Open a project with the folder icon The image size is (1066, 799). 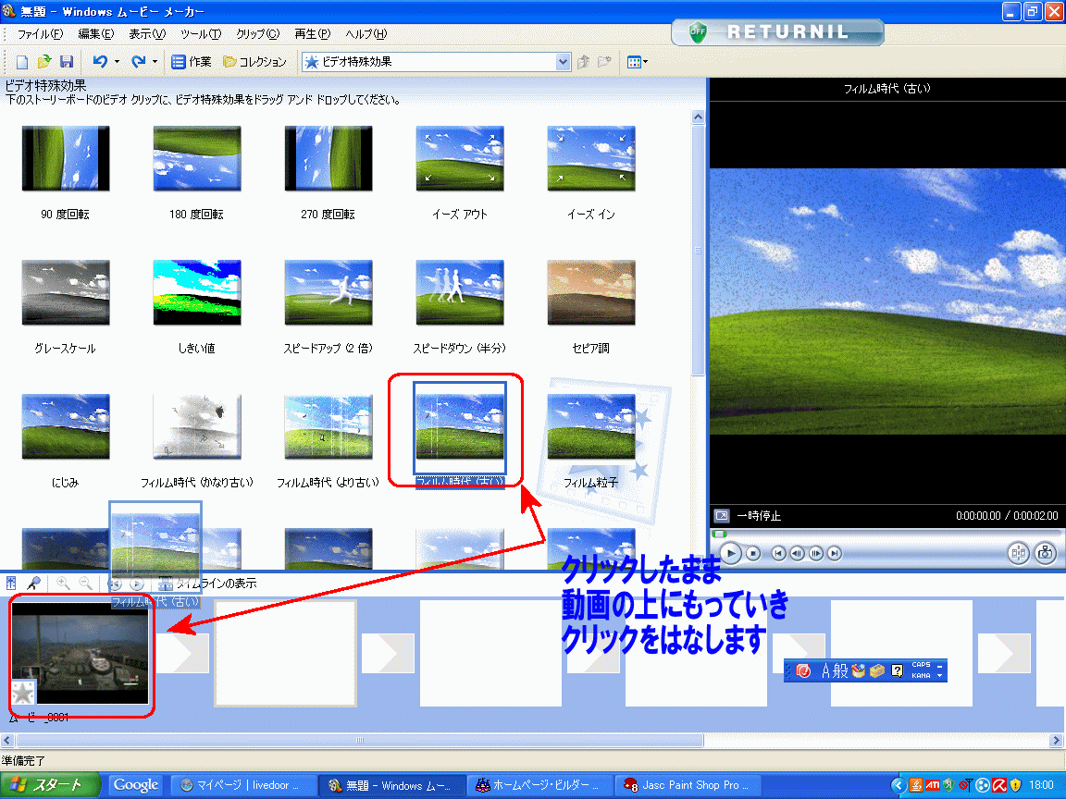(44, 62)
